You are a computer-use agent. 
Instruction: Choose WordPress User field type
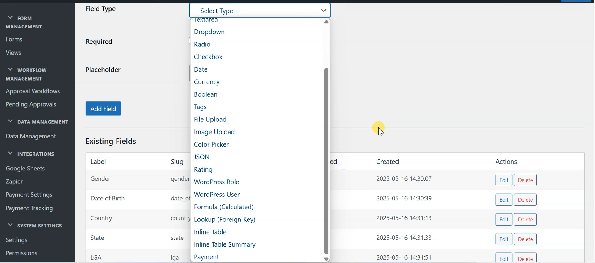257,195
